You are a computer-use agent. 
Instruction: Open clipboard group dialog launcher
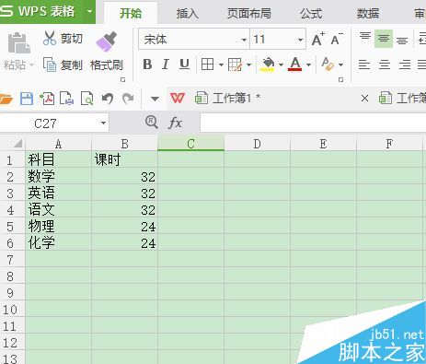click(122, 80)
